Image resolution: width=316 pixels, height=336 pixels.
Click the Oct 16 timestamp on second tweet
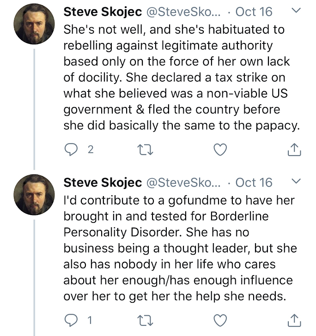point(254,182)
